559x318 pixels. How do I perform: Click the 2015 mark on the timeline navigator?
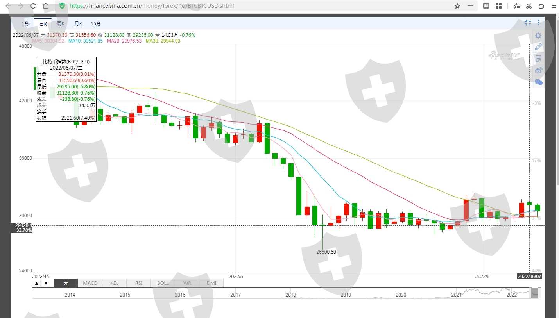(125, 295)
